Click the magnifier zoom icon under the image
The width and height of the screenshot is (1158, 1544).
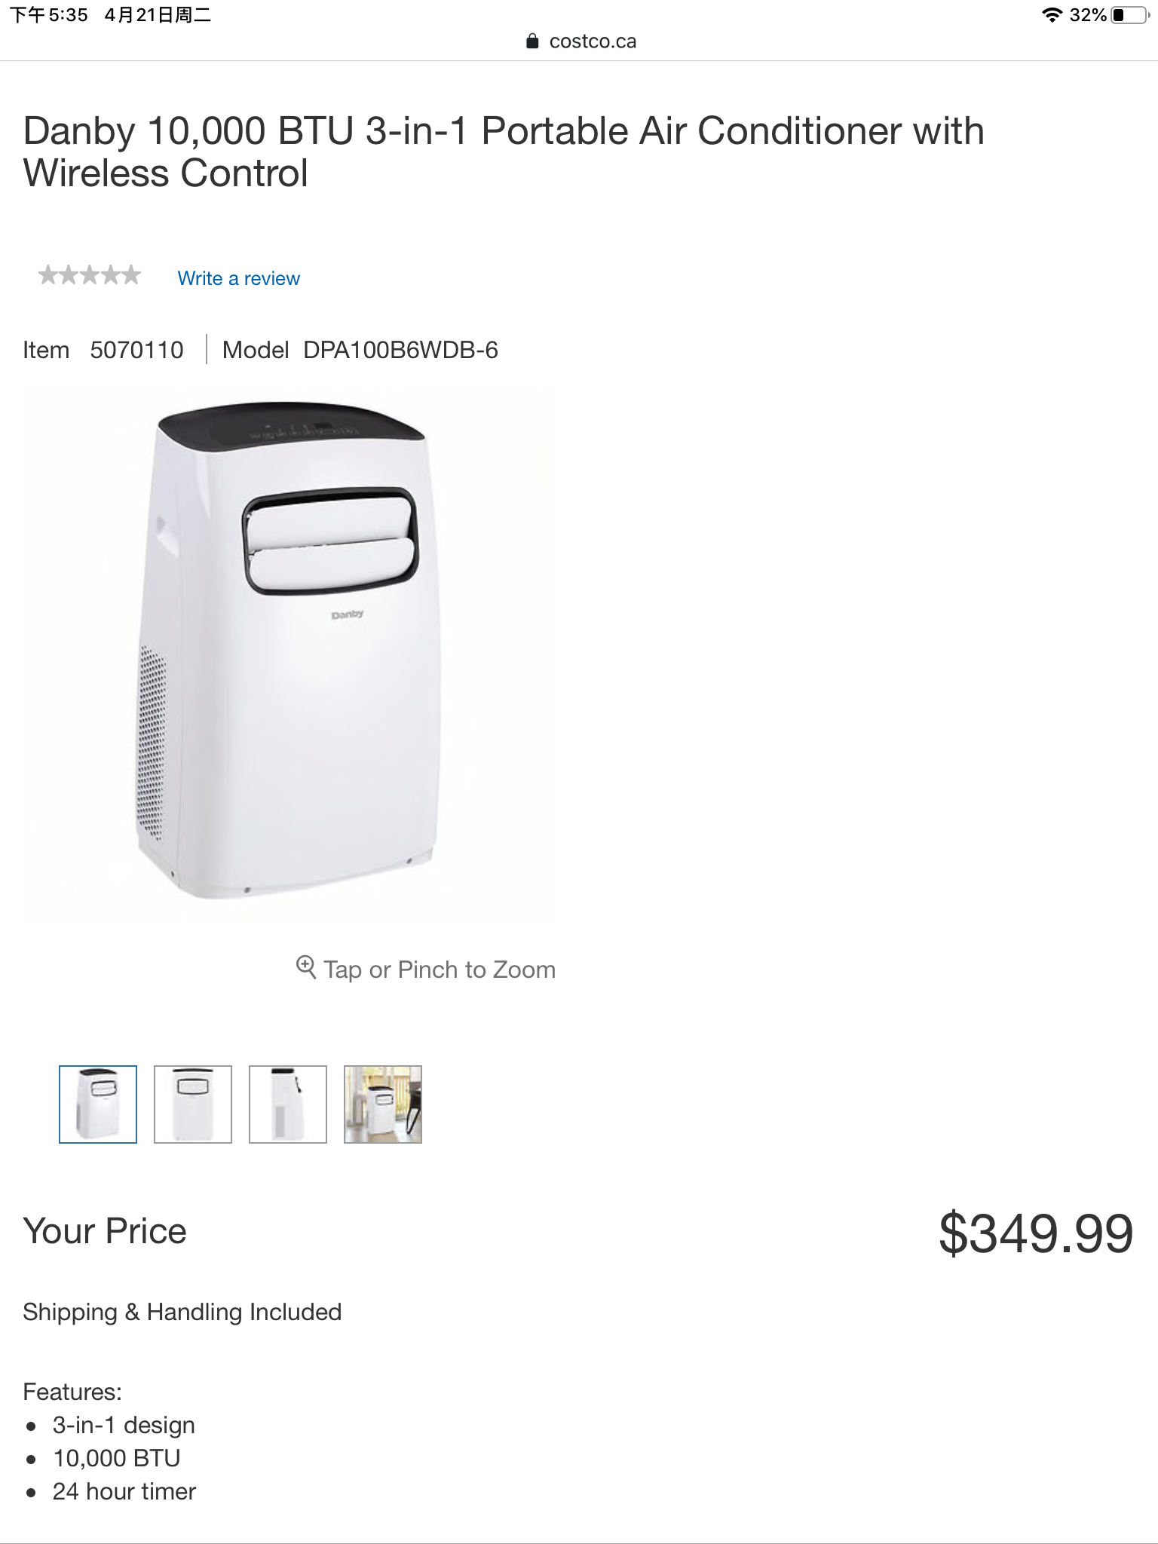[305, 967]
